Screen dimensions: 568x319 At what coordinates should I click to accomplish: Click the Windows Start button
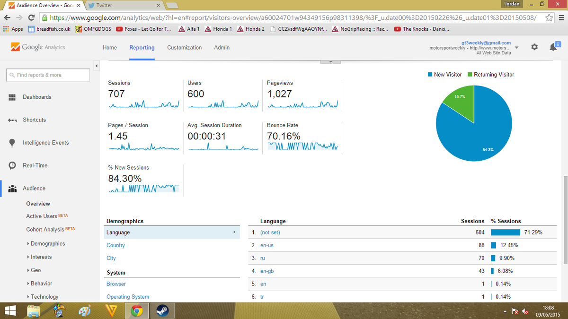tap(10, 311)
